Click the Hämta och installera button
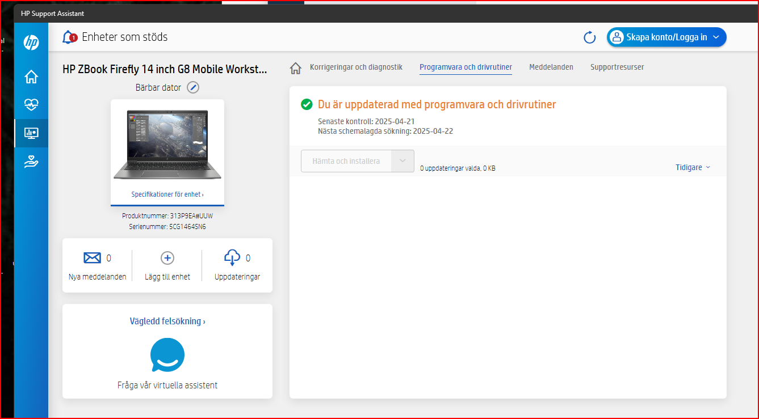759x419 pixels. coord(346,161)
